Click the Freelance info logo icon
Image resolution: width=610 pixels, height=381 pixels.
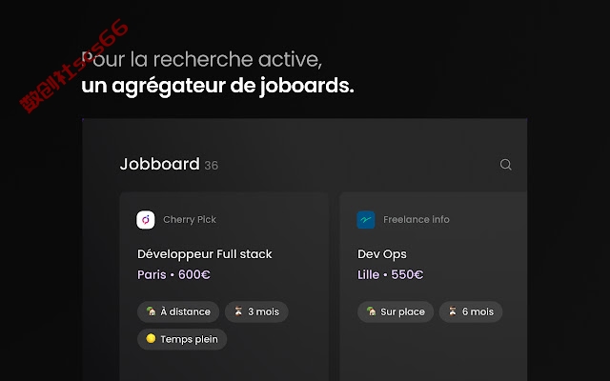click(366, 220)
